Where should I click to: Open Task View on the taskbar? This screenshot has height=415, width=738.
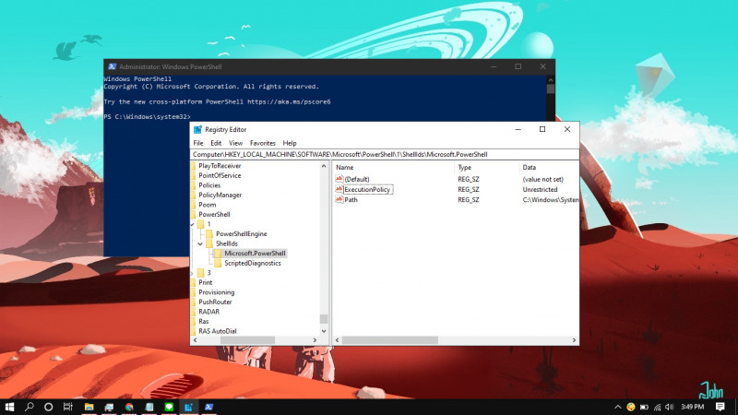pyautogui.click(x=68, y=407)
